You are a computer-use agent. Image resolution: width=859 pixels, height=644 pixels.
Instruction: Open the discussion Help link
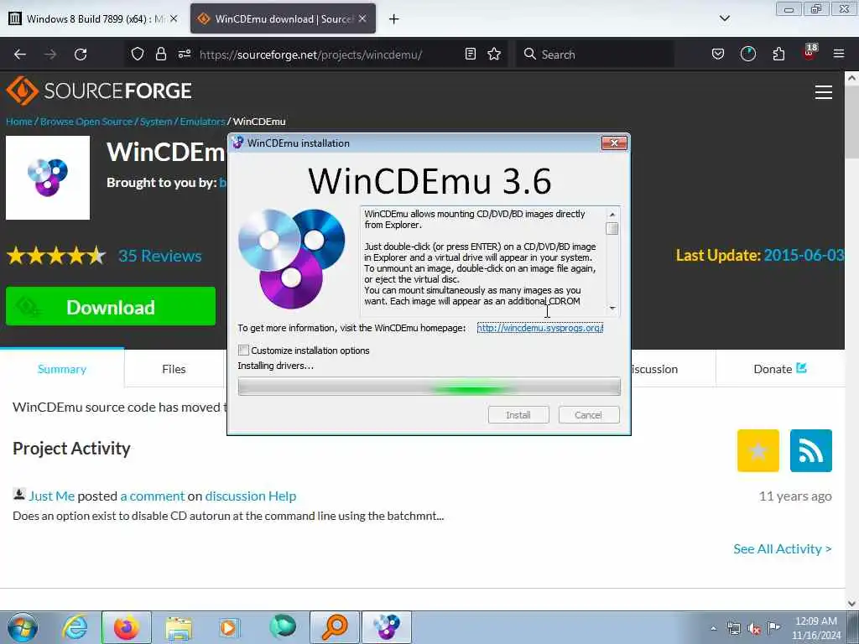tap(250, 496)
